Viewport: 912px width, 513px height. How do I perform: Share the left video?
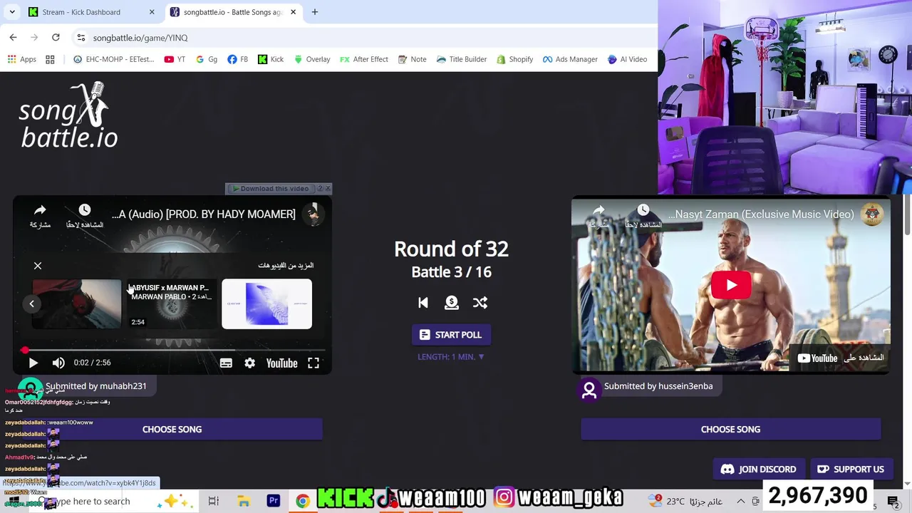(40, 216)
